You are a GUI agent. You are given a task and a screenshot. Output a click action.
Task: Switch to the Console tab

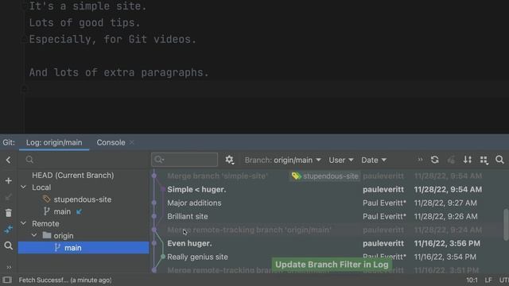click(x=111, y=142)
